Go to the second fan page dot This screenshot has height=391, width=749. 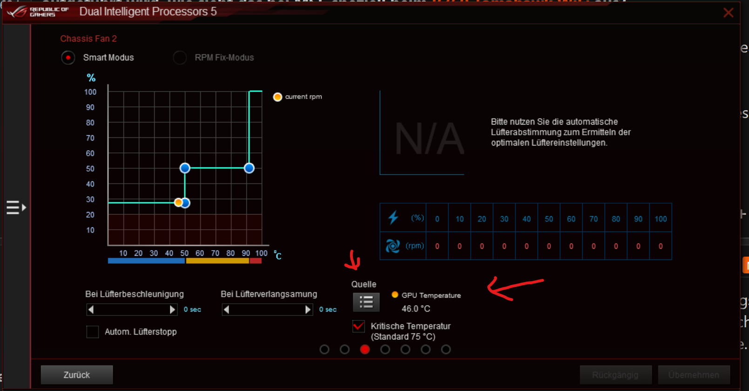344,349
